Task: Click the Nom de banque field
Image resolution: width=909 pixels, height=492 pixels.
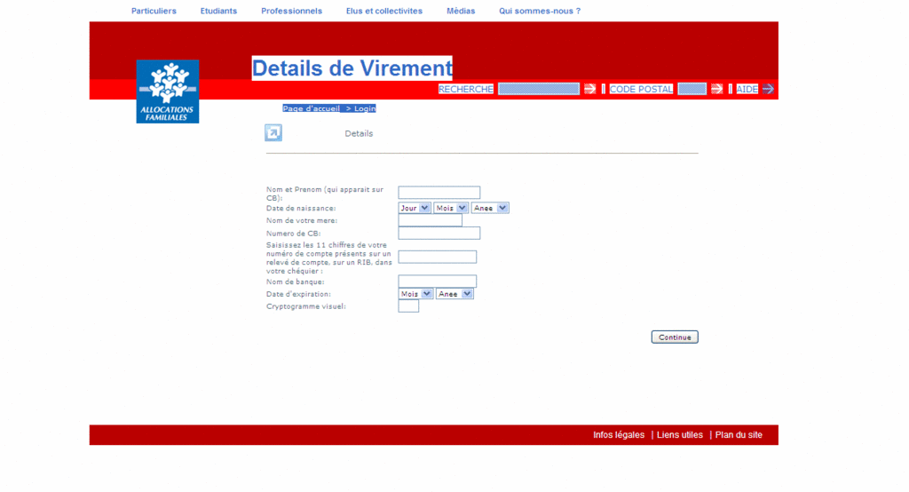Action: (x=437, y=282)
